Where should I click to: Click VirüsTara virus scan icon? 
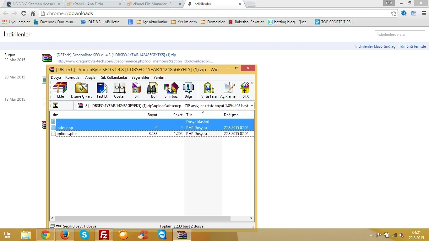click(x=209, y=90)
